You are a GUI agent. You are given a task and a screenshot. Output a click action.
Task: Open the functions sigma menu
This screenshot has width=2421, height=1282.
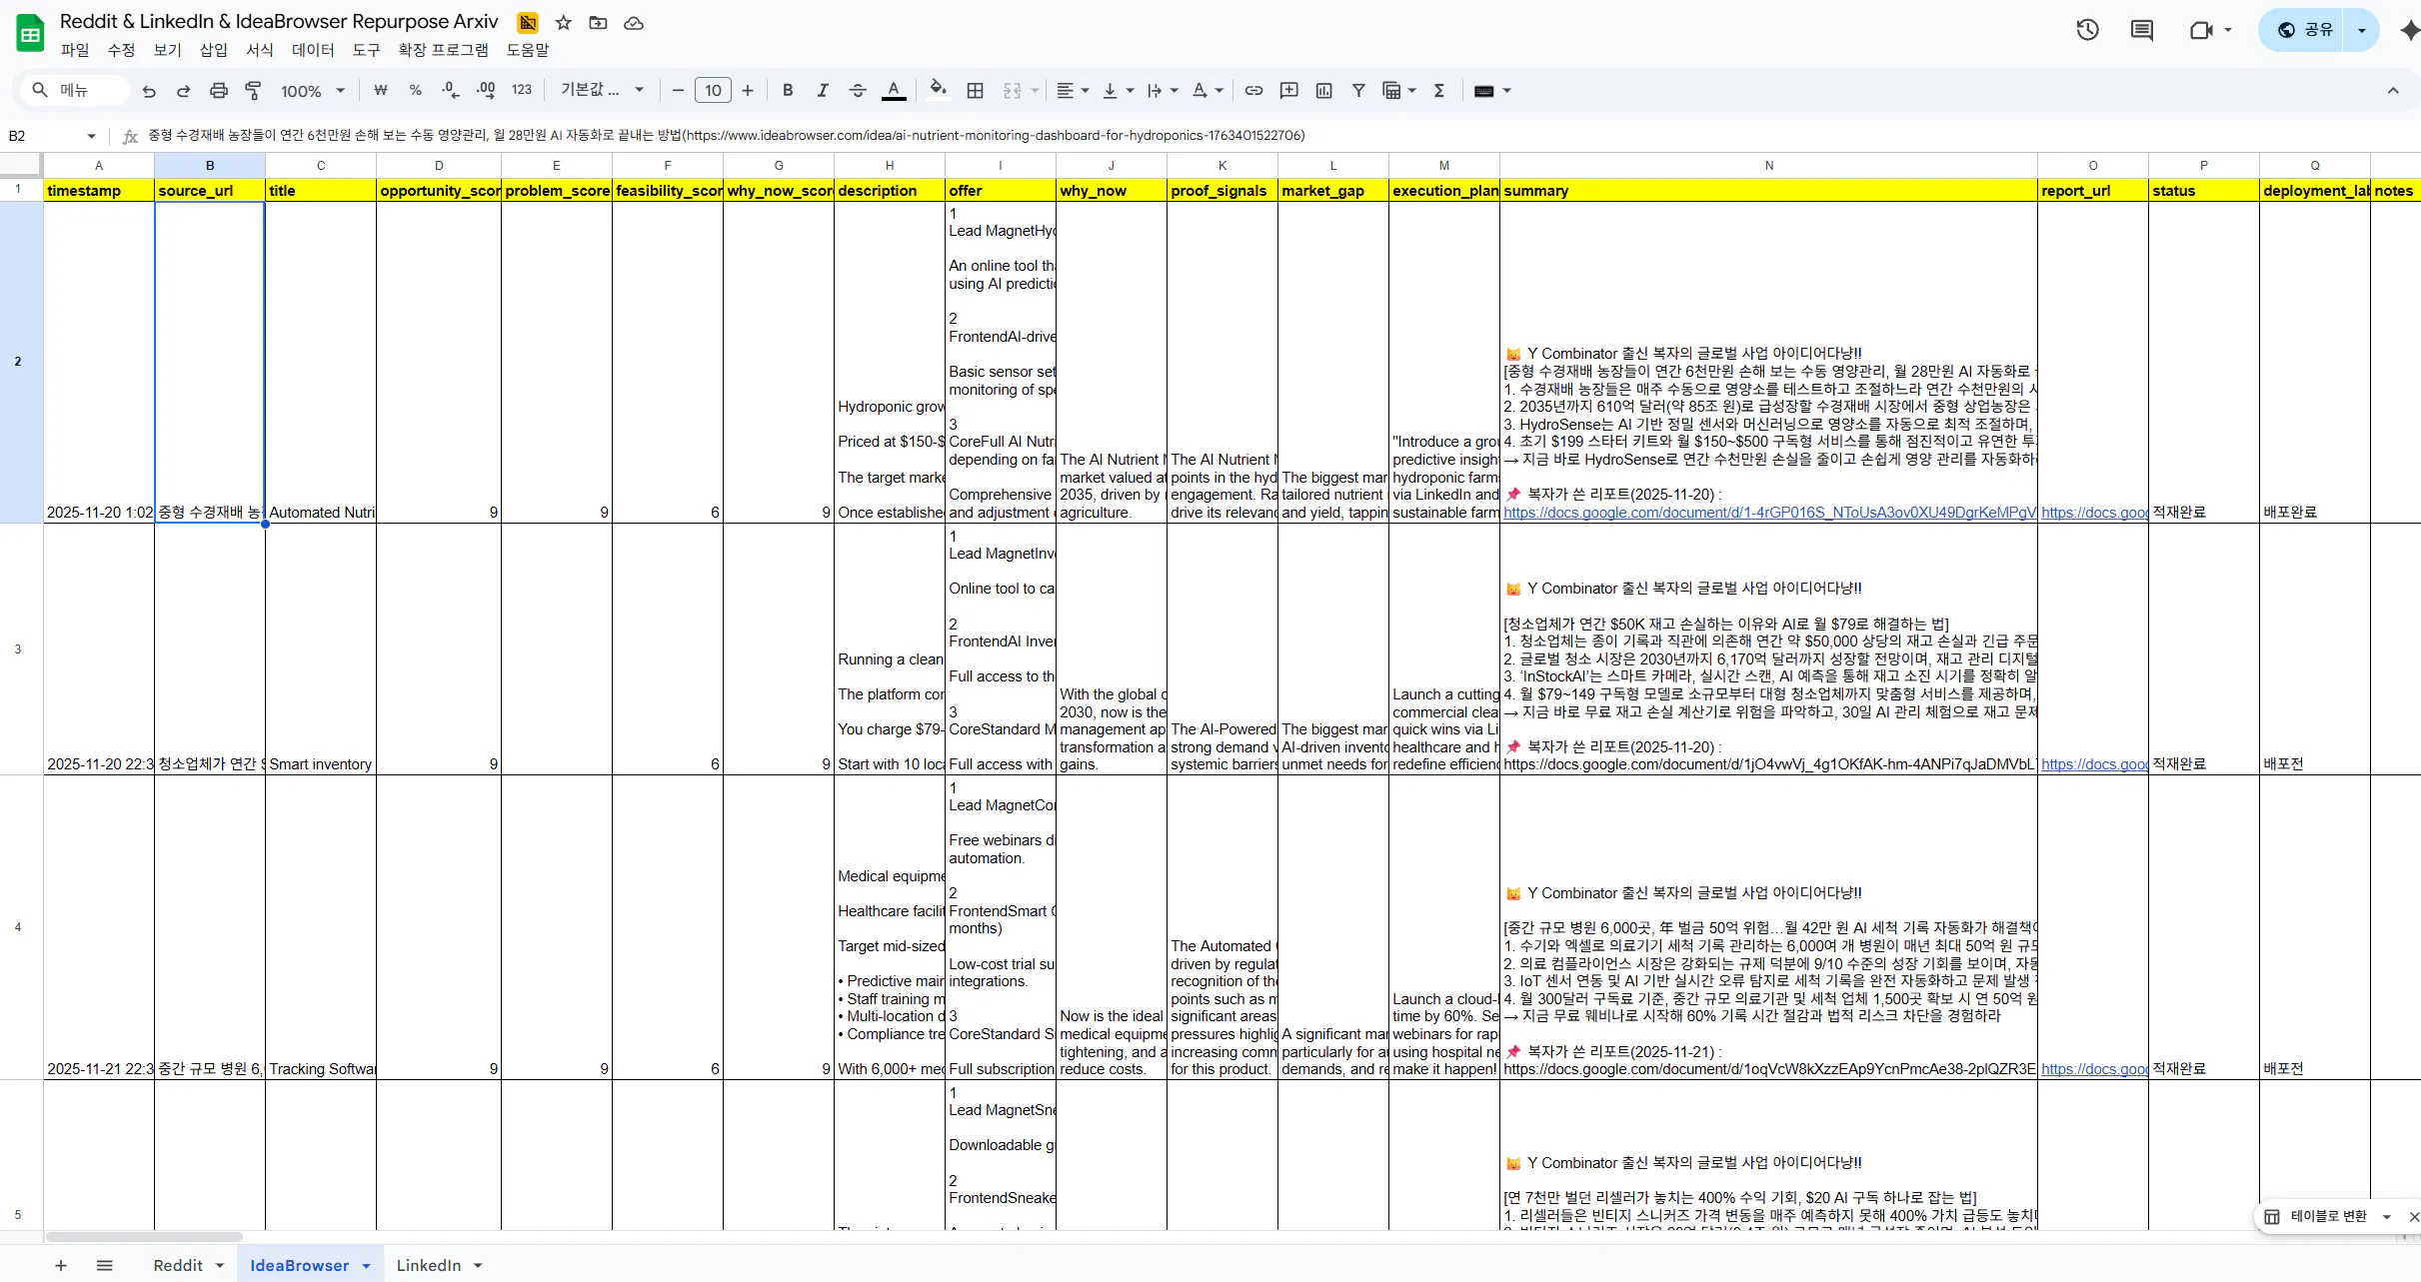click(x=1439, y=91)
